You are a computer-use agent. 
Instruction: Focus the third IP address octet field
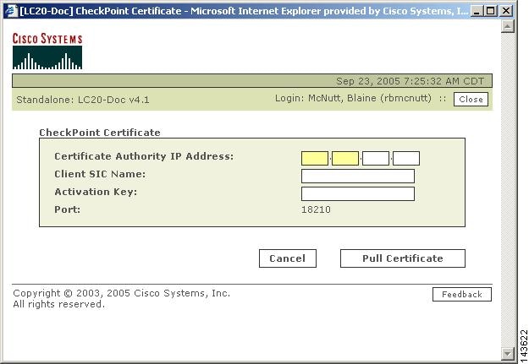[376, 158]
